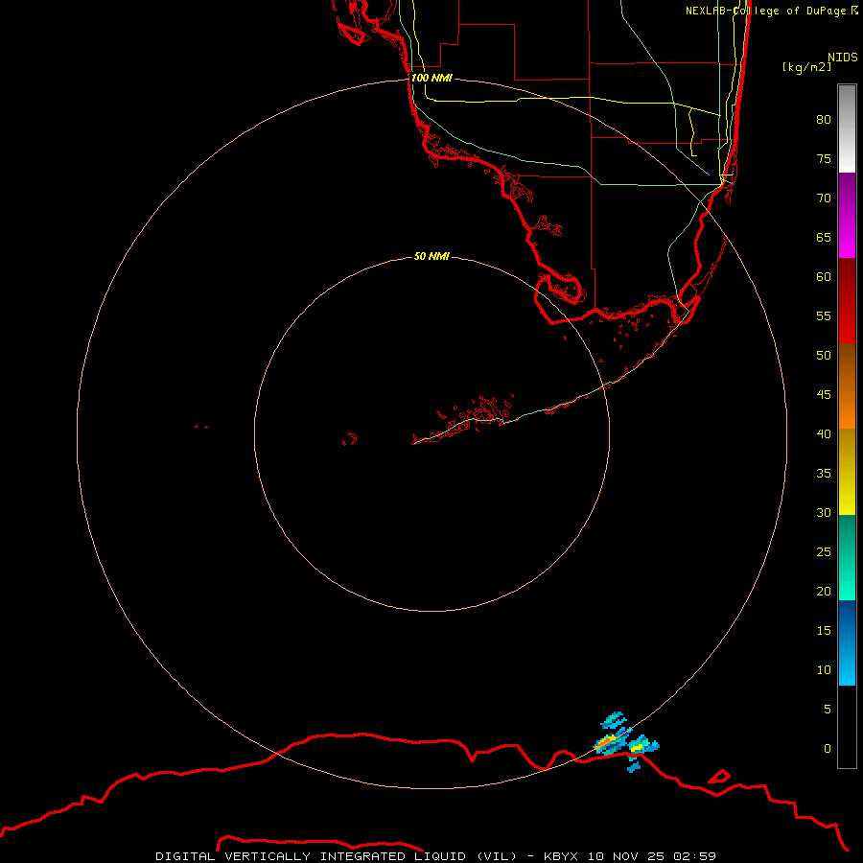Viewport: 863px width, 863px height.
Task: Click the scale value 0
Action: coord(828,749)
